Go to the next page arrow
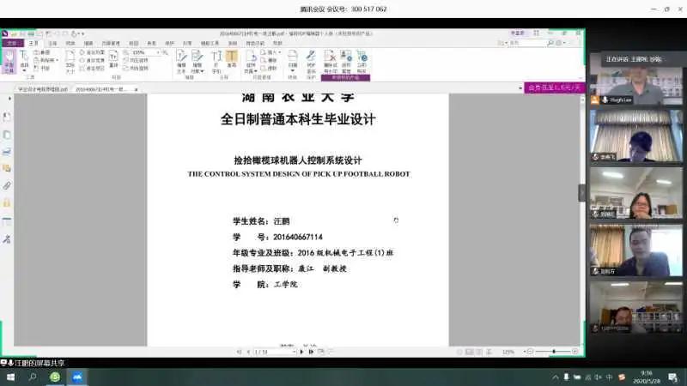 (x=301, y=352)
